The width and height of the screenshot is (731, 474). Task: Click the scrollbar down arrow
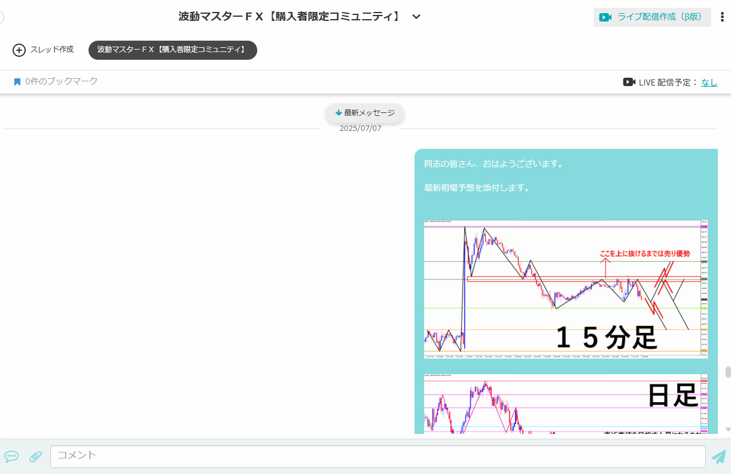pyautogui.click(x=728, y=430)
